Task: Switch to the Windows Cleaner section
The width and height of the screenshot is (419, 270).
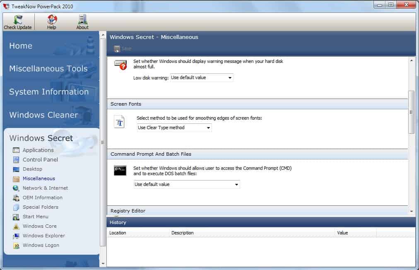Action: (43, 115)
